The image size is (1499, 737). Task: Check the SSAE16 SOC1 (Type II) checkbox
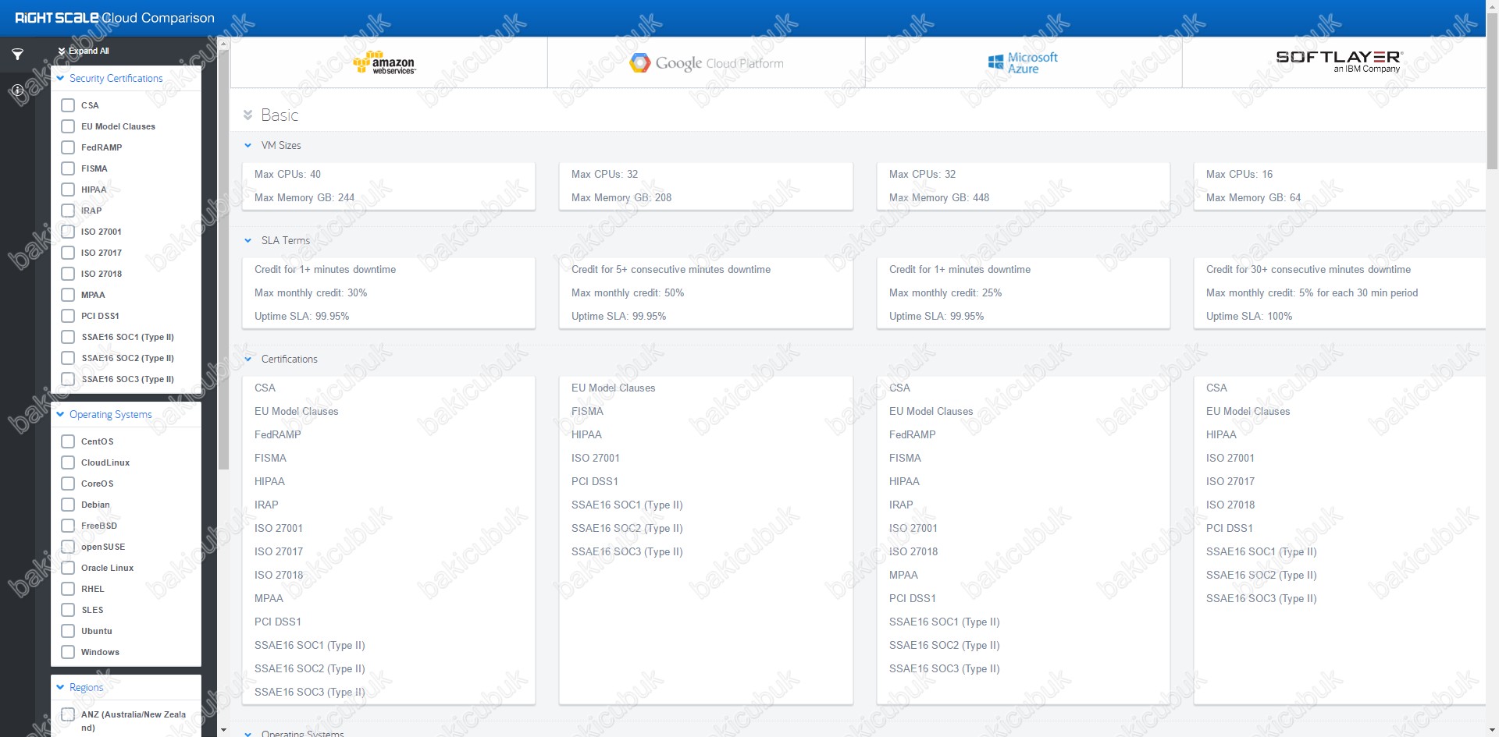pos(68,337)
